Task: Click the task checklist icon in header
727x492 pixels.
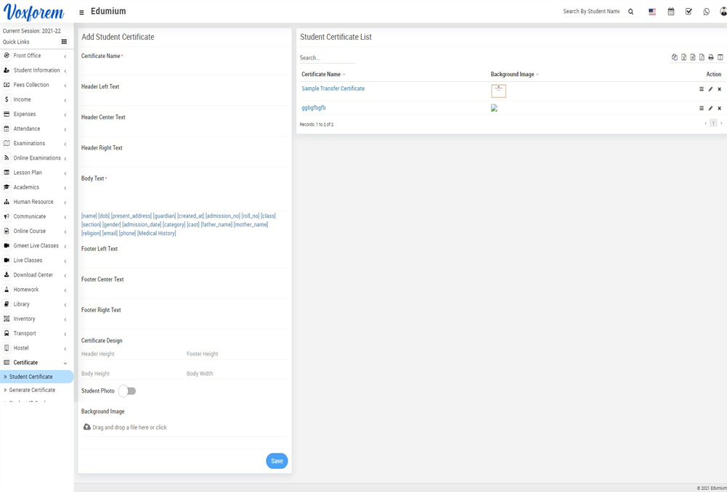Action: pos(689,12)
